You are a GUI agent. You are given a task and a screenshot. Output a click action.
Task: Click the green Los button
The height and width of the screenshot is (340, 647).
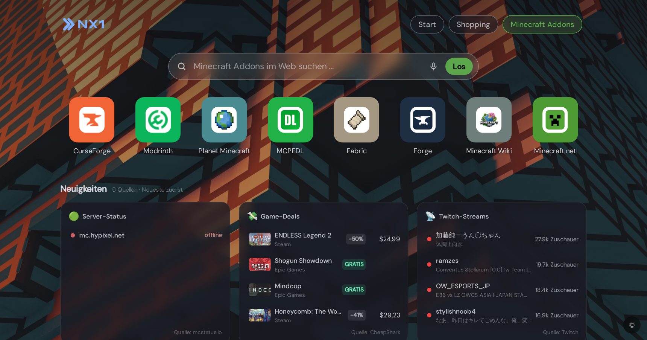pyautogui.click(x=459, y=66)
